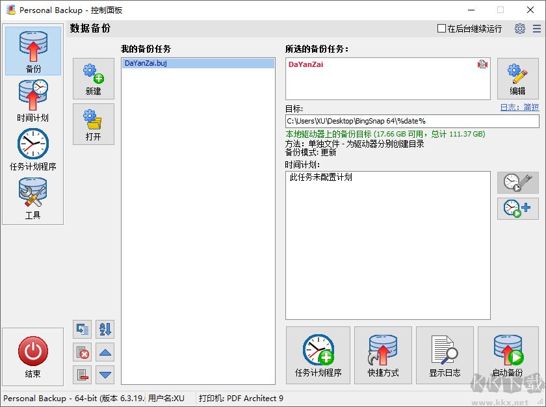Image resolution: width=546 pixels, height=407 pixels.
Task: Select DaYanZai.buj in task list
Action: tap(198, 63)
